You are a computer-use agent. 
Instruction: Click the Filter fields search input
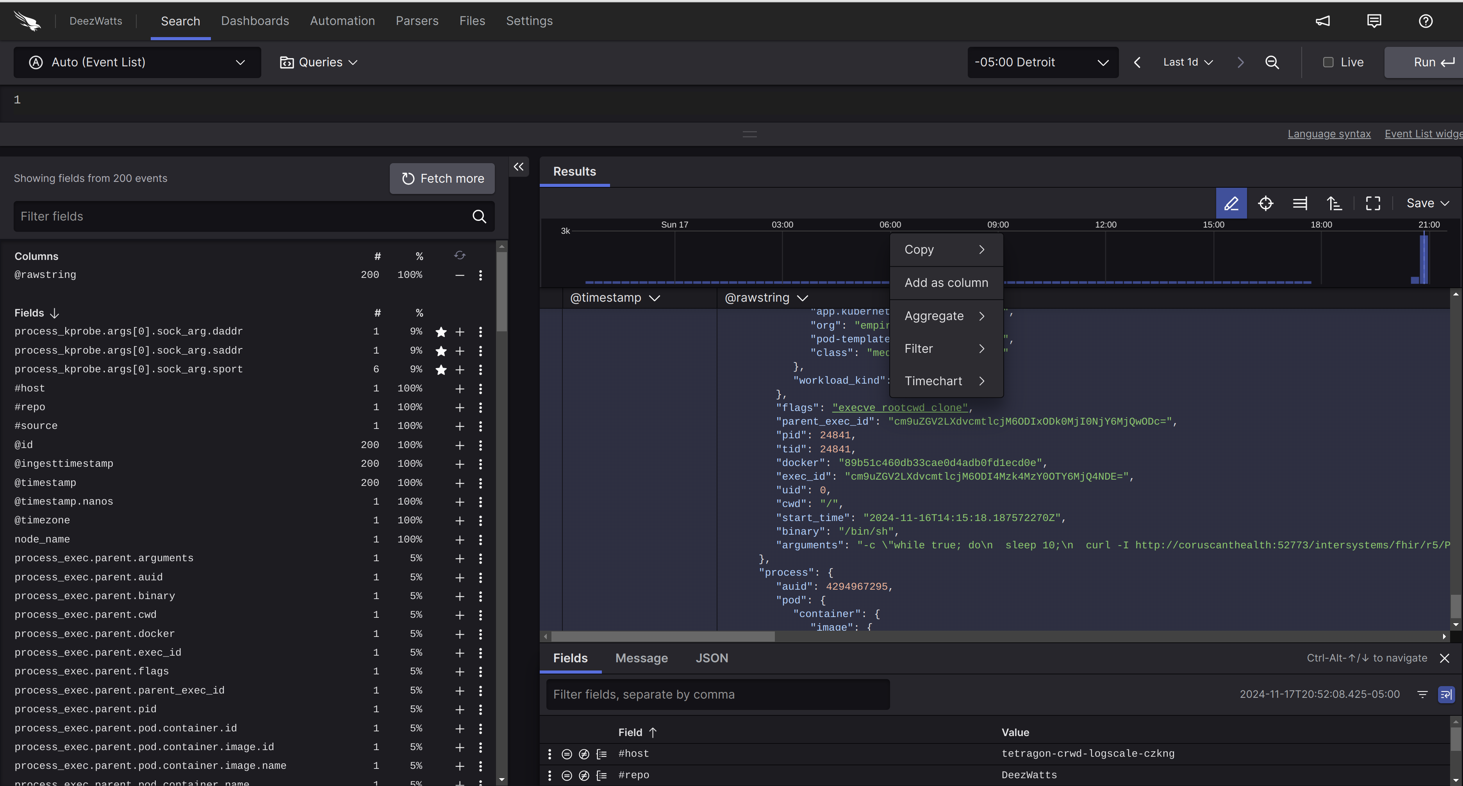(x=241, y=216)
